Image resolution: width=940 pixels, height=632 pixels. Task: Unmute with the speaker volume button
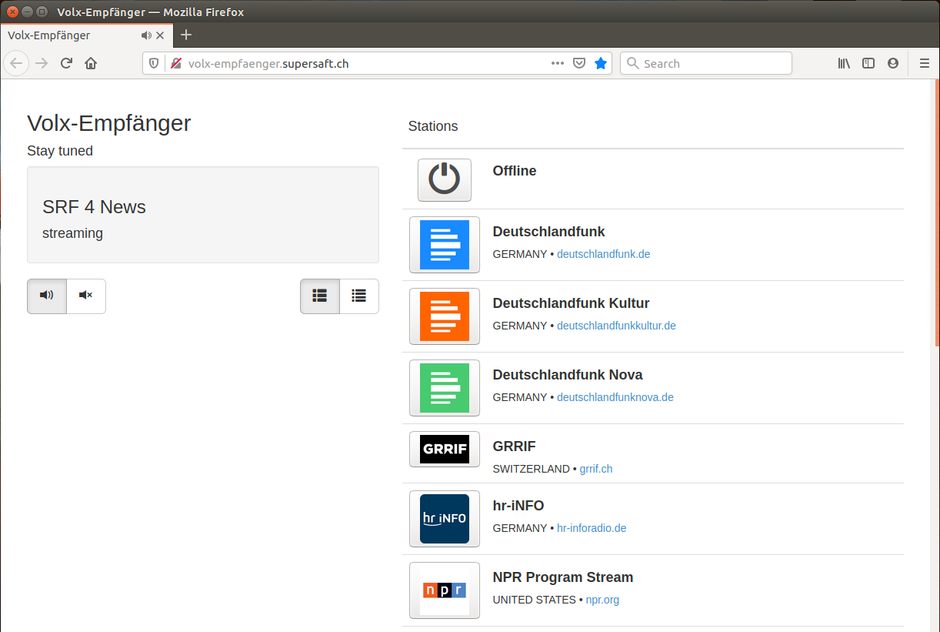[47, 296]
